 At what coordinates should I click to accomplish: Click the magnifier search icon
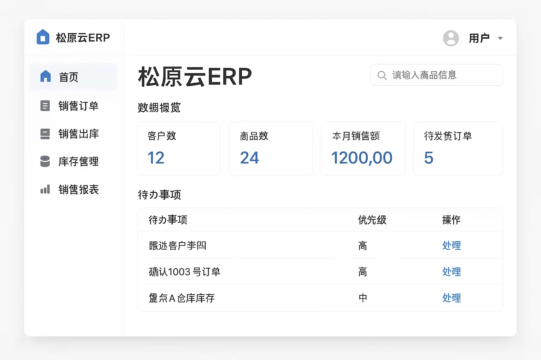382,75
